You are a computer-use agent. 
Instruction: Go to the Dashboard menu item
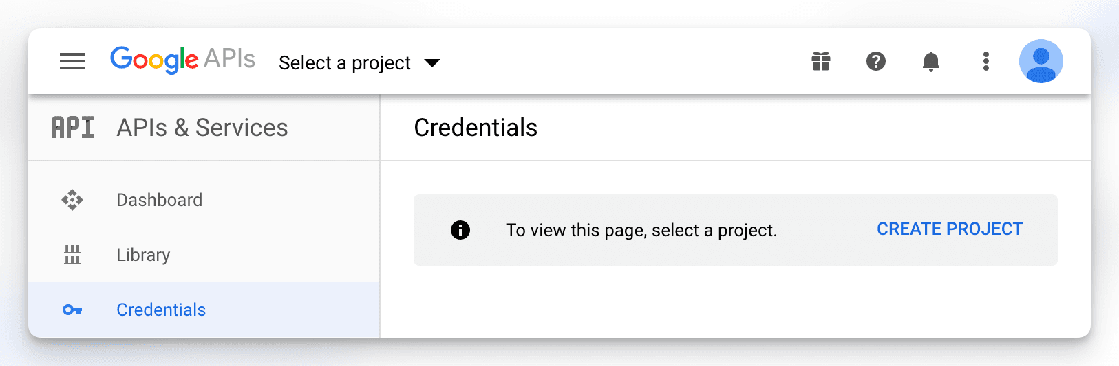159,200
